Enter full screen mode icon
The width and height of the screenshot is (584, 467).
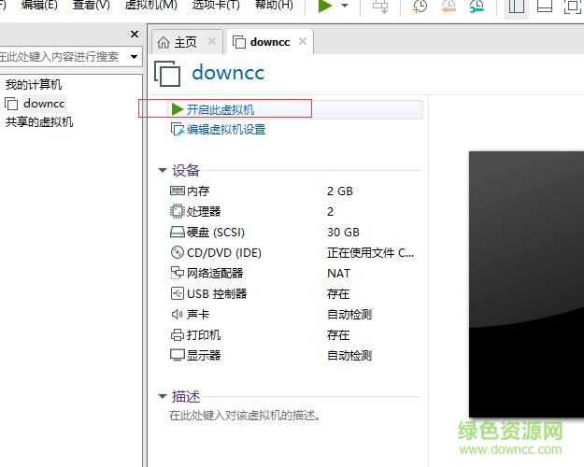click(573, 7)
